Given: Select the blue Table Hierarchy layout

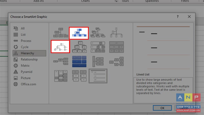Looking at the screenshot, I should (x=79, y=61).
